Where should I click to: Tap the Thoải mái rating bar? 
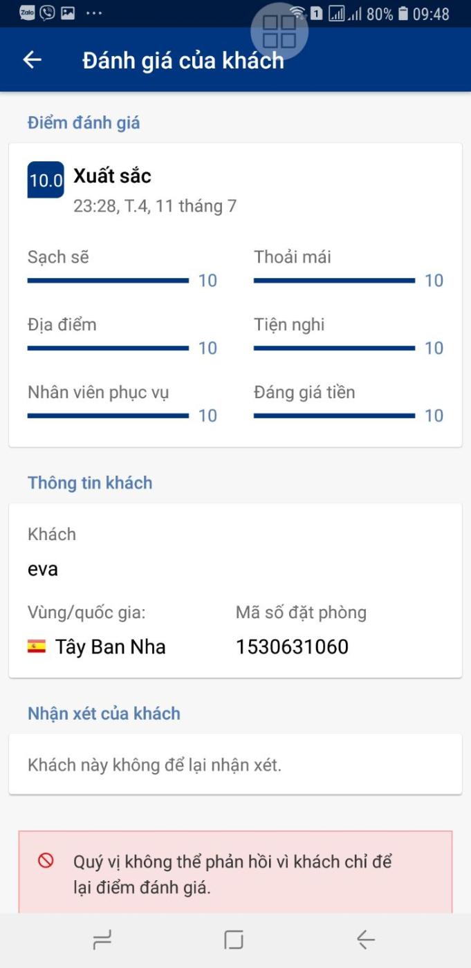[334, 280]
